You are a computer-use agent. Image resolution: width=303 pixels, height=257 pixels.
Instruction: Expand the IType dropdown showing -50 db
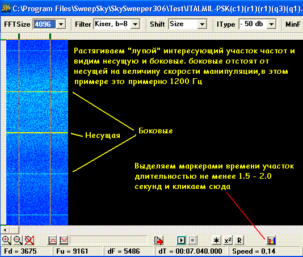tap(271, 24)
